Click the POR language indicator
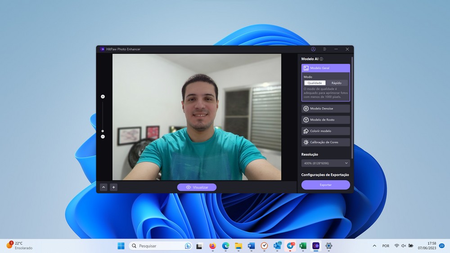The height and width of the screenshot is (253, 450). (386, 246)
